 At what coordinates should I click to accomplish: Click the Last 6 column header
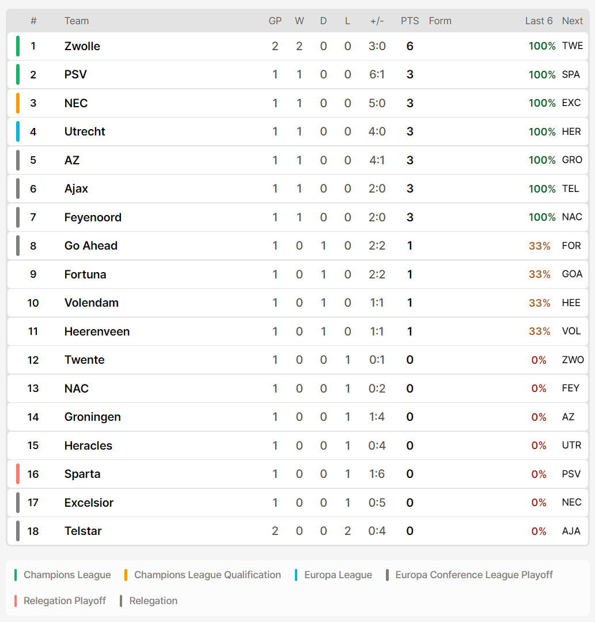click(x=539, y=21)
